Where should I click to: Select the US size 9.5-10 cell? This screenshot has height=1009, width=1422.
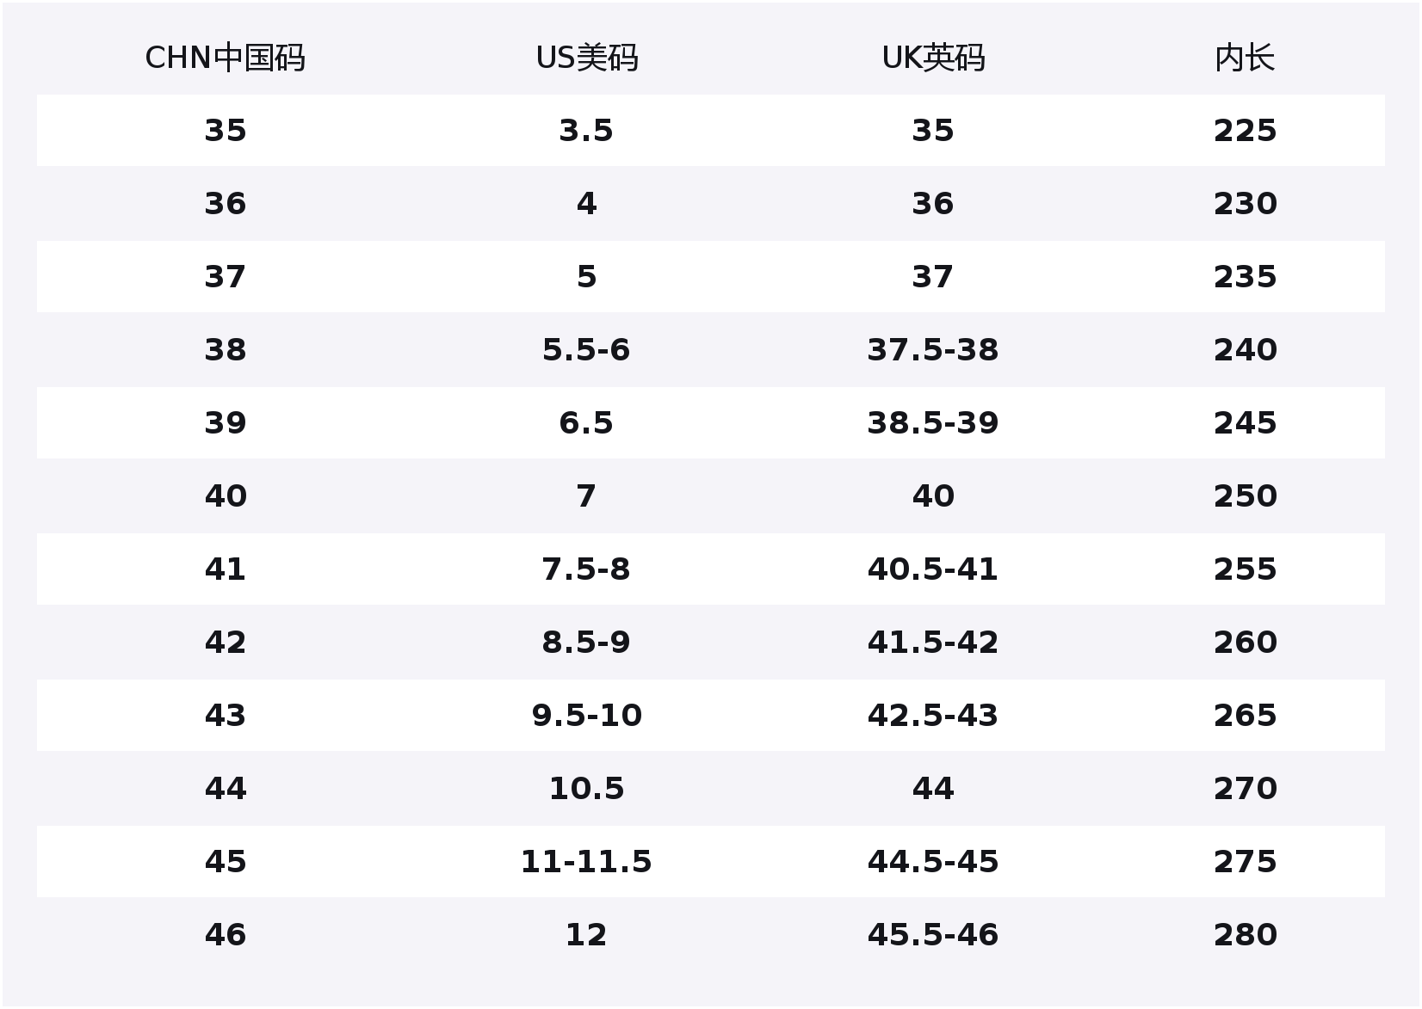point(586,716)
